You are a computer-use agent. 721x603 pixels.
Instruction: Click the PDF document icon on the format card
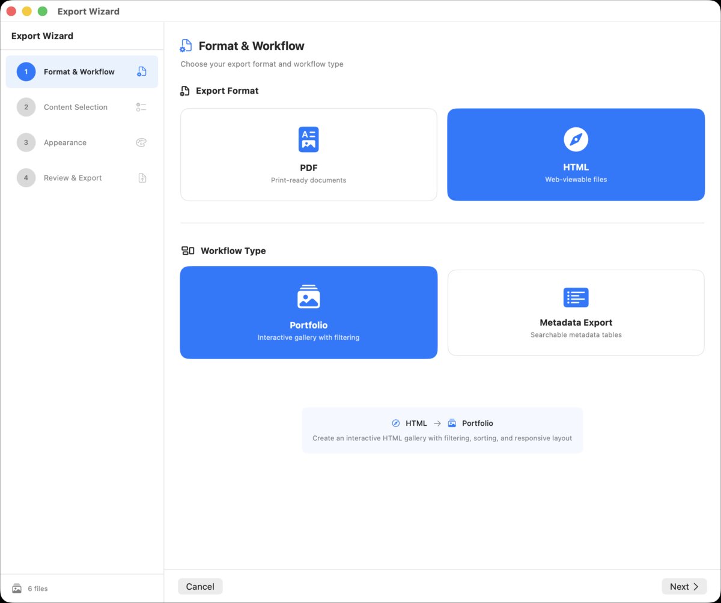[x=308, y=138]
